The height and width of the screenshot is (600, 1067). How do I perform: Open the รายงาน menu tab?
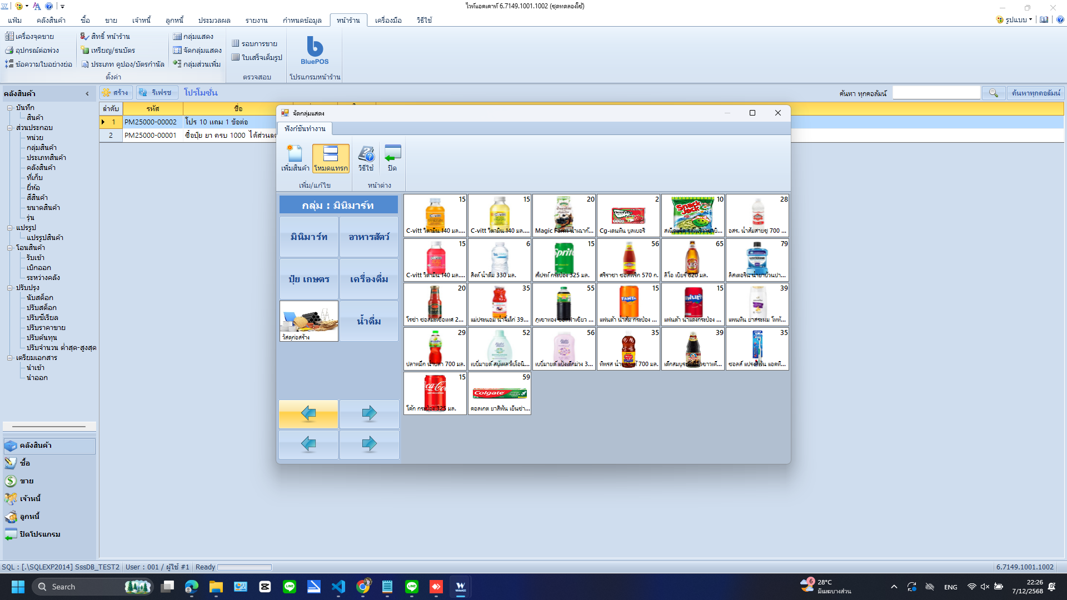coord(256,20)
